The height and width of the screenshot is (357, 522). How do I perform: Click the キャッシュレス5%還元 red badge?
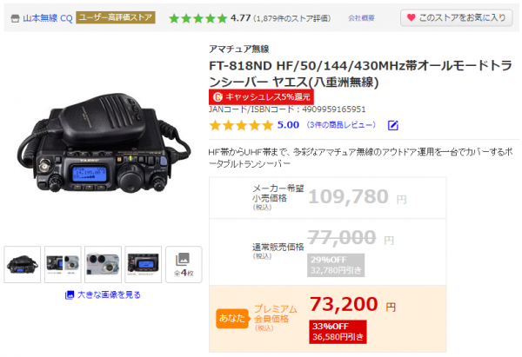point(261,96)
